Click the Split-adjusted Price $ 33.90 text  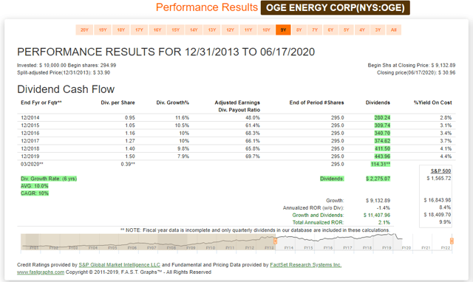[x=64, y=72]
